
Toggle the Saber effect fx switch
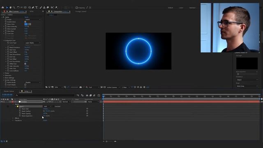[x=3, y=17]
